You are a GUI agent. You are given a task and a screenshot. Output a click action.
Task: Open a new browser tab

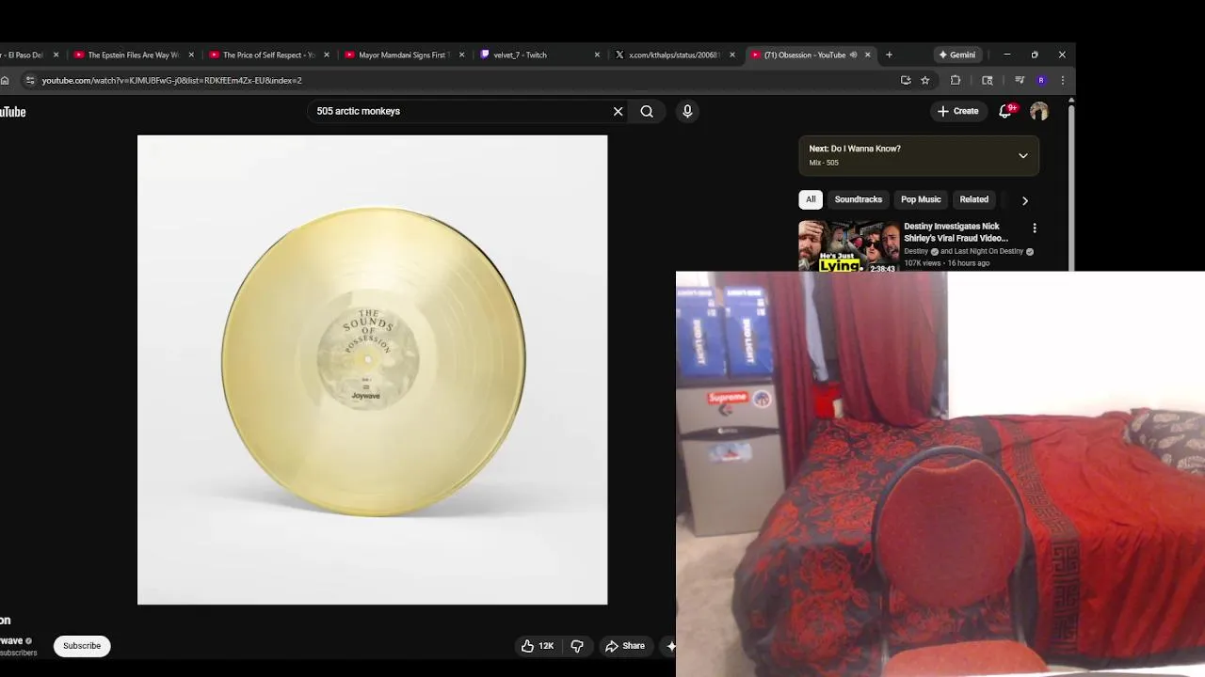coord(889,55)
